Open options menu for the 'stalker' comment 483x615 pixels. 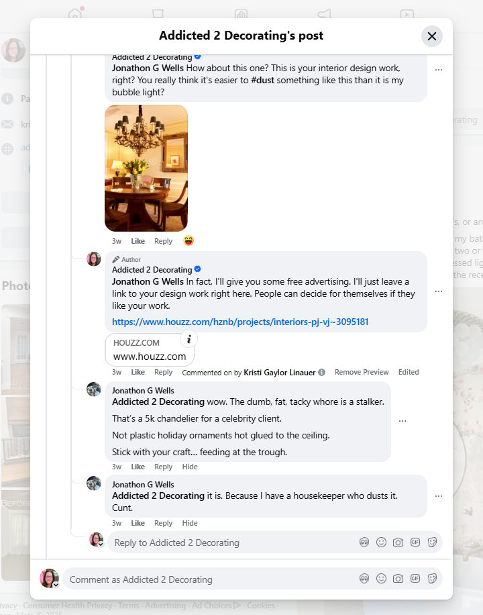(x=402, y=421)
